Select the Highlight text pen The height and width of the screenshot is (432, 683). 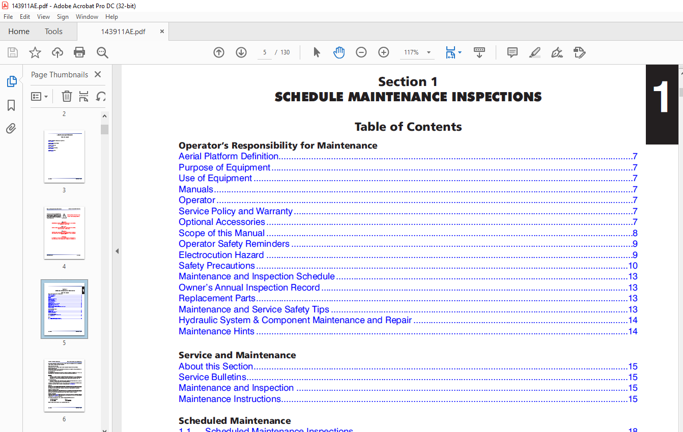click(535, 52)
